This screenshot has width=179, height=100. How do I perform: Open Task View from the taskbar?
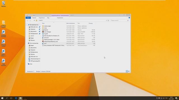point(11,98)
